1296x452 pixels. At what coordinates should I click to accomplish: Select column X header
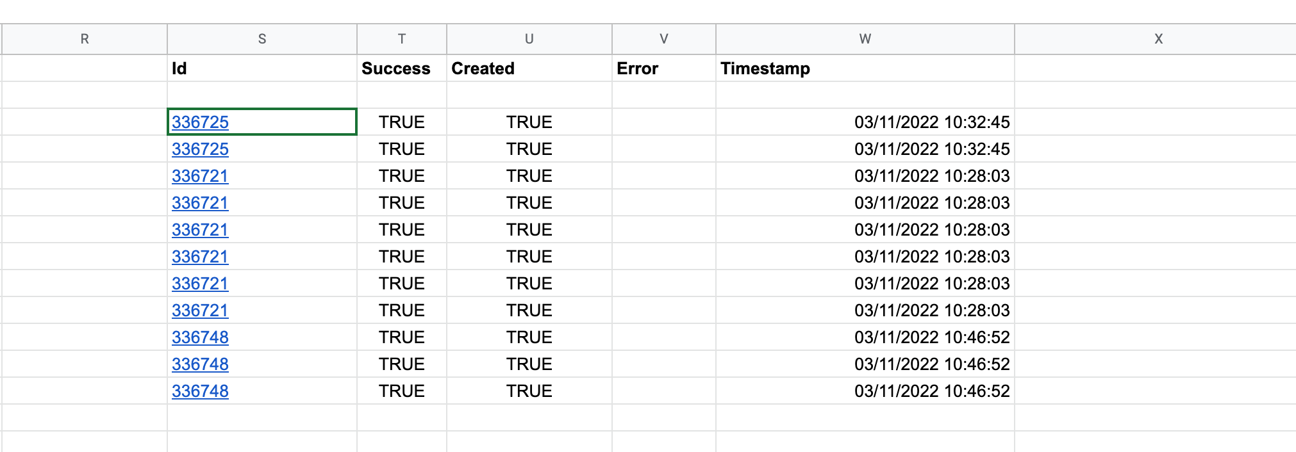tap(1158, 39)
